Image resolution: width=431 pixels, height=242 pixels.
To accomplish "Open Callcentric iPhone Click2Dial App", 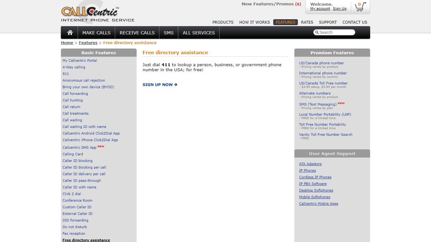I will tap(90, 140).
